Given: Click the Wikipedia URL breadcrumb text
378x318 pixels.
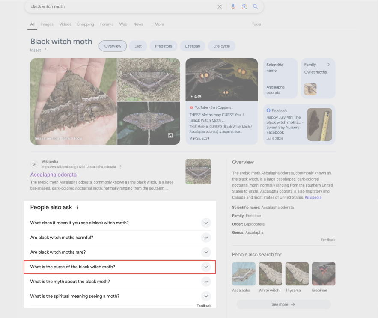Looking at the screenshot, I should (78, 167).
